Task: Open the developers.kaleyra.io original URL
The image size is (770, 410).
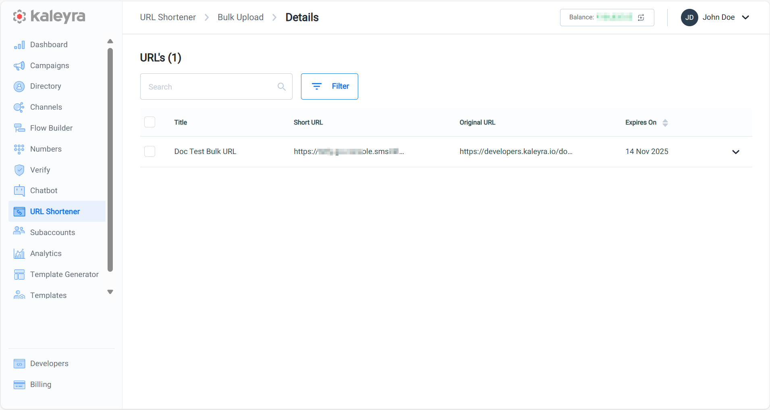Action: (x=516, y=152)
